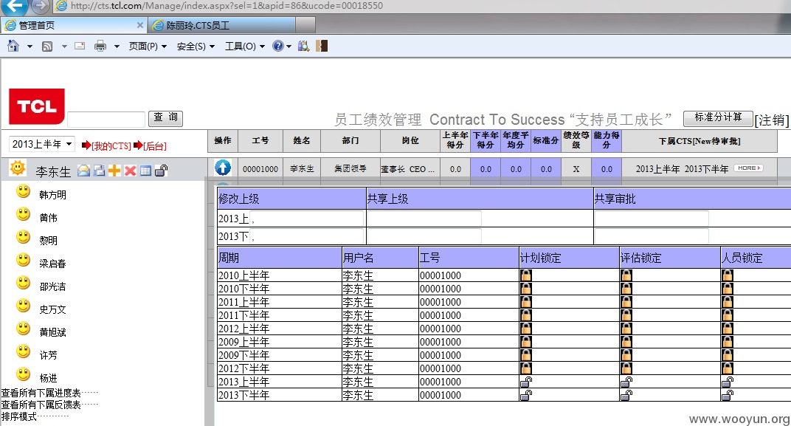The image size is (791, 426).
Task: Click the 2013下 共享审批 input field
Action: 652,236
